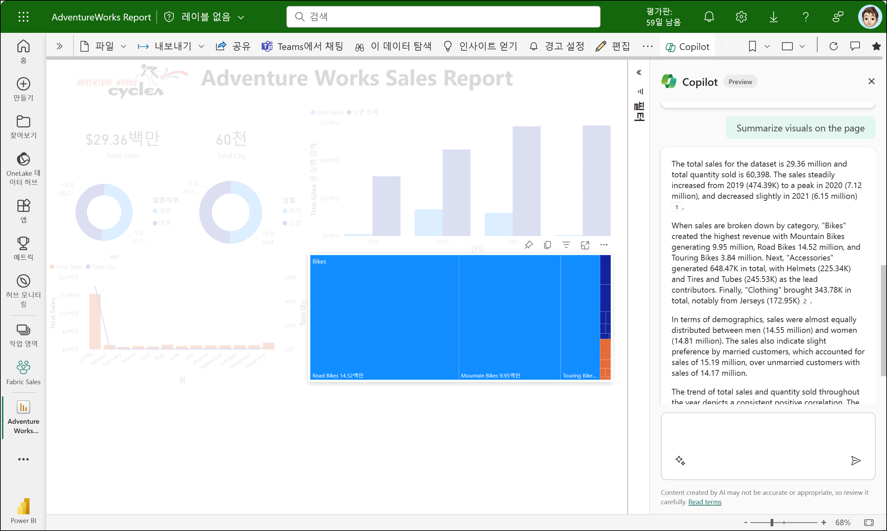887x531 pixels.
Task: Click the refresh visuals icon
Action: tap(833, 46)
